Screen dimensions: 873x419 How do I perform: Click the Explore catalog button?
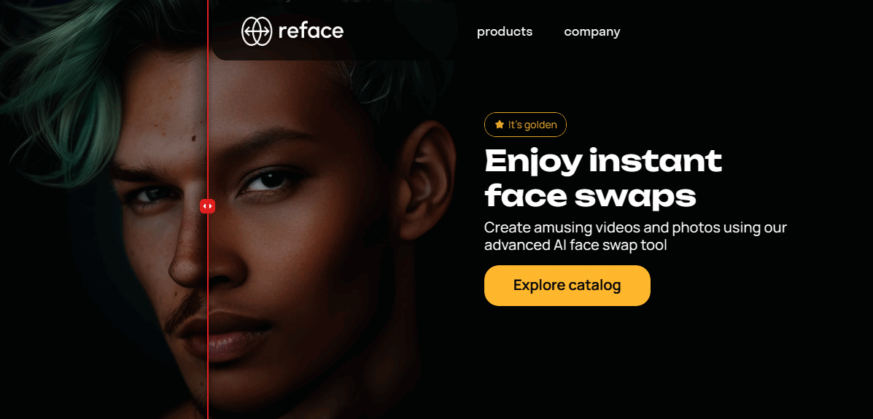point(567,286)
